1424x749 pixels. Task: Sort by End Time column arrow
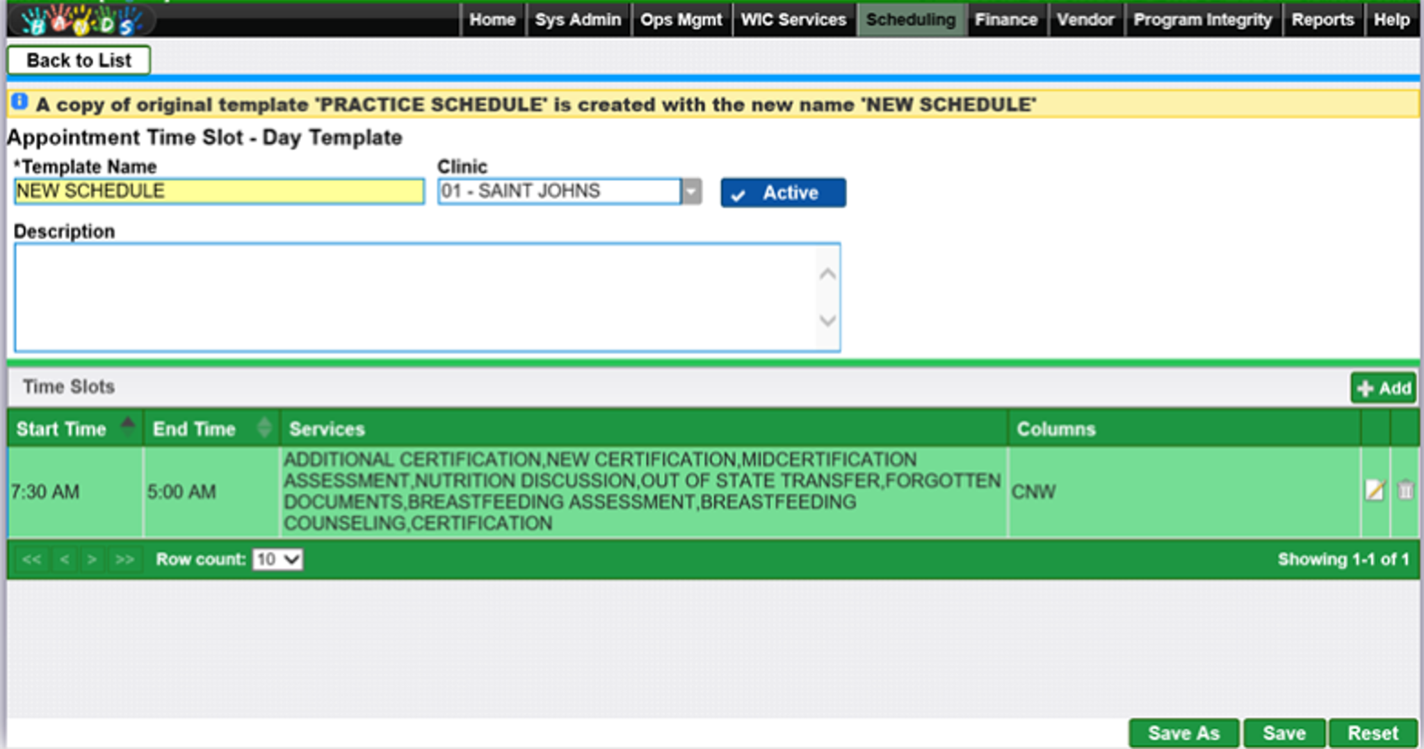point(264,427)
